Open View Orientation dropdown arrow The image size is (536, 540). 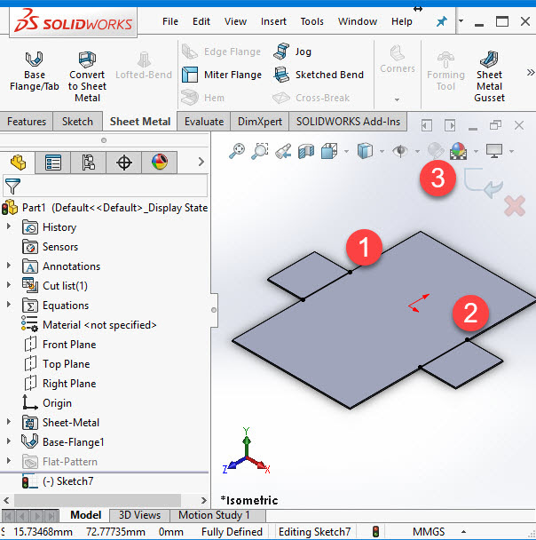point(346,151)
